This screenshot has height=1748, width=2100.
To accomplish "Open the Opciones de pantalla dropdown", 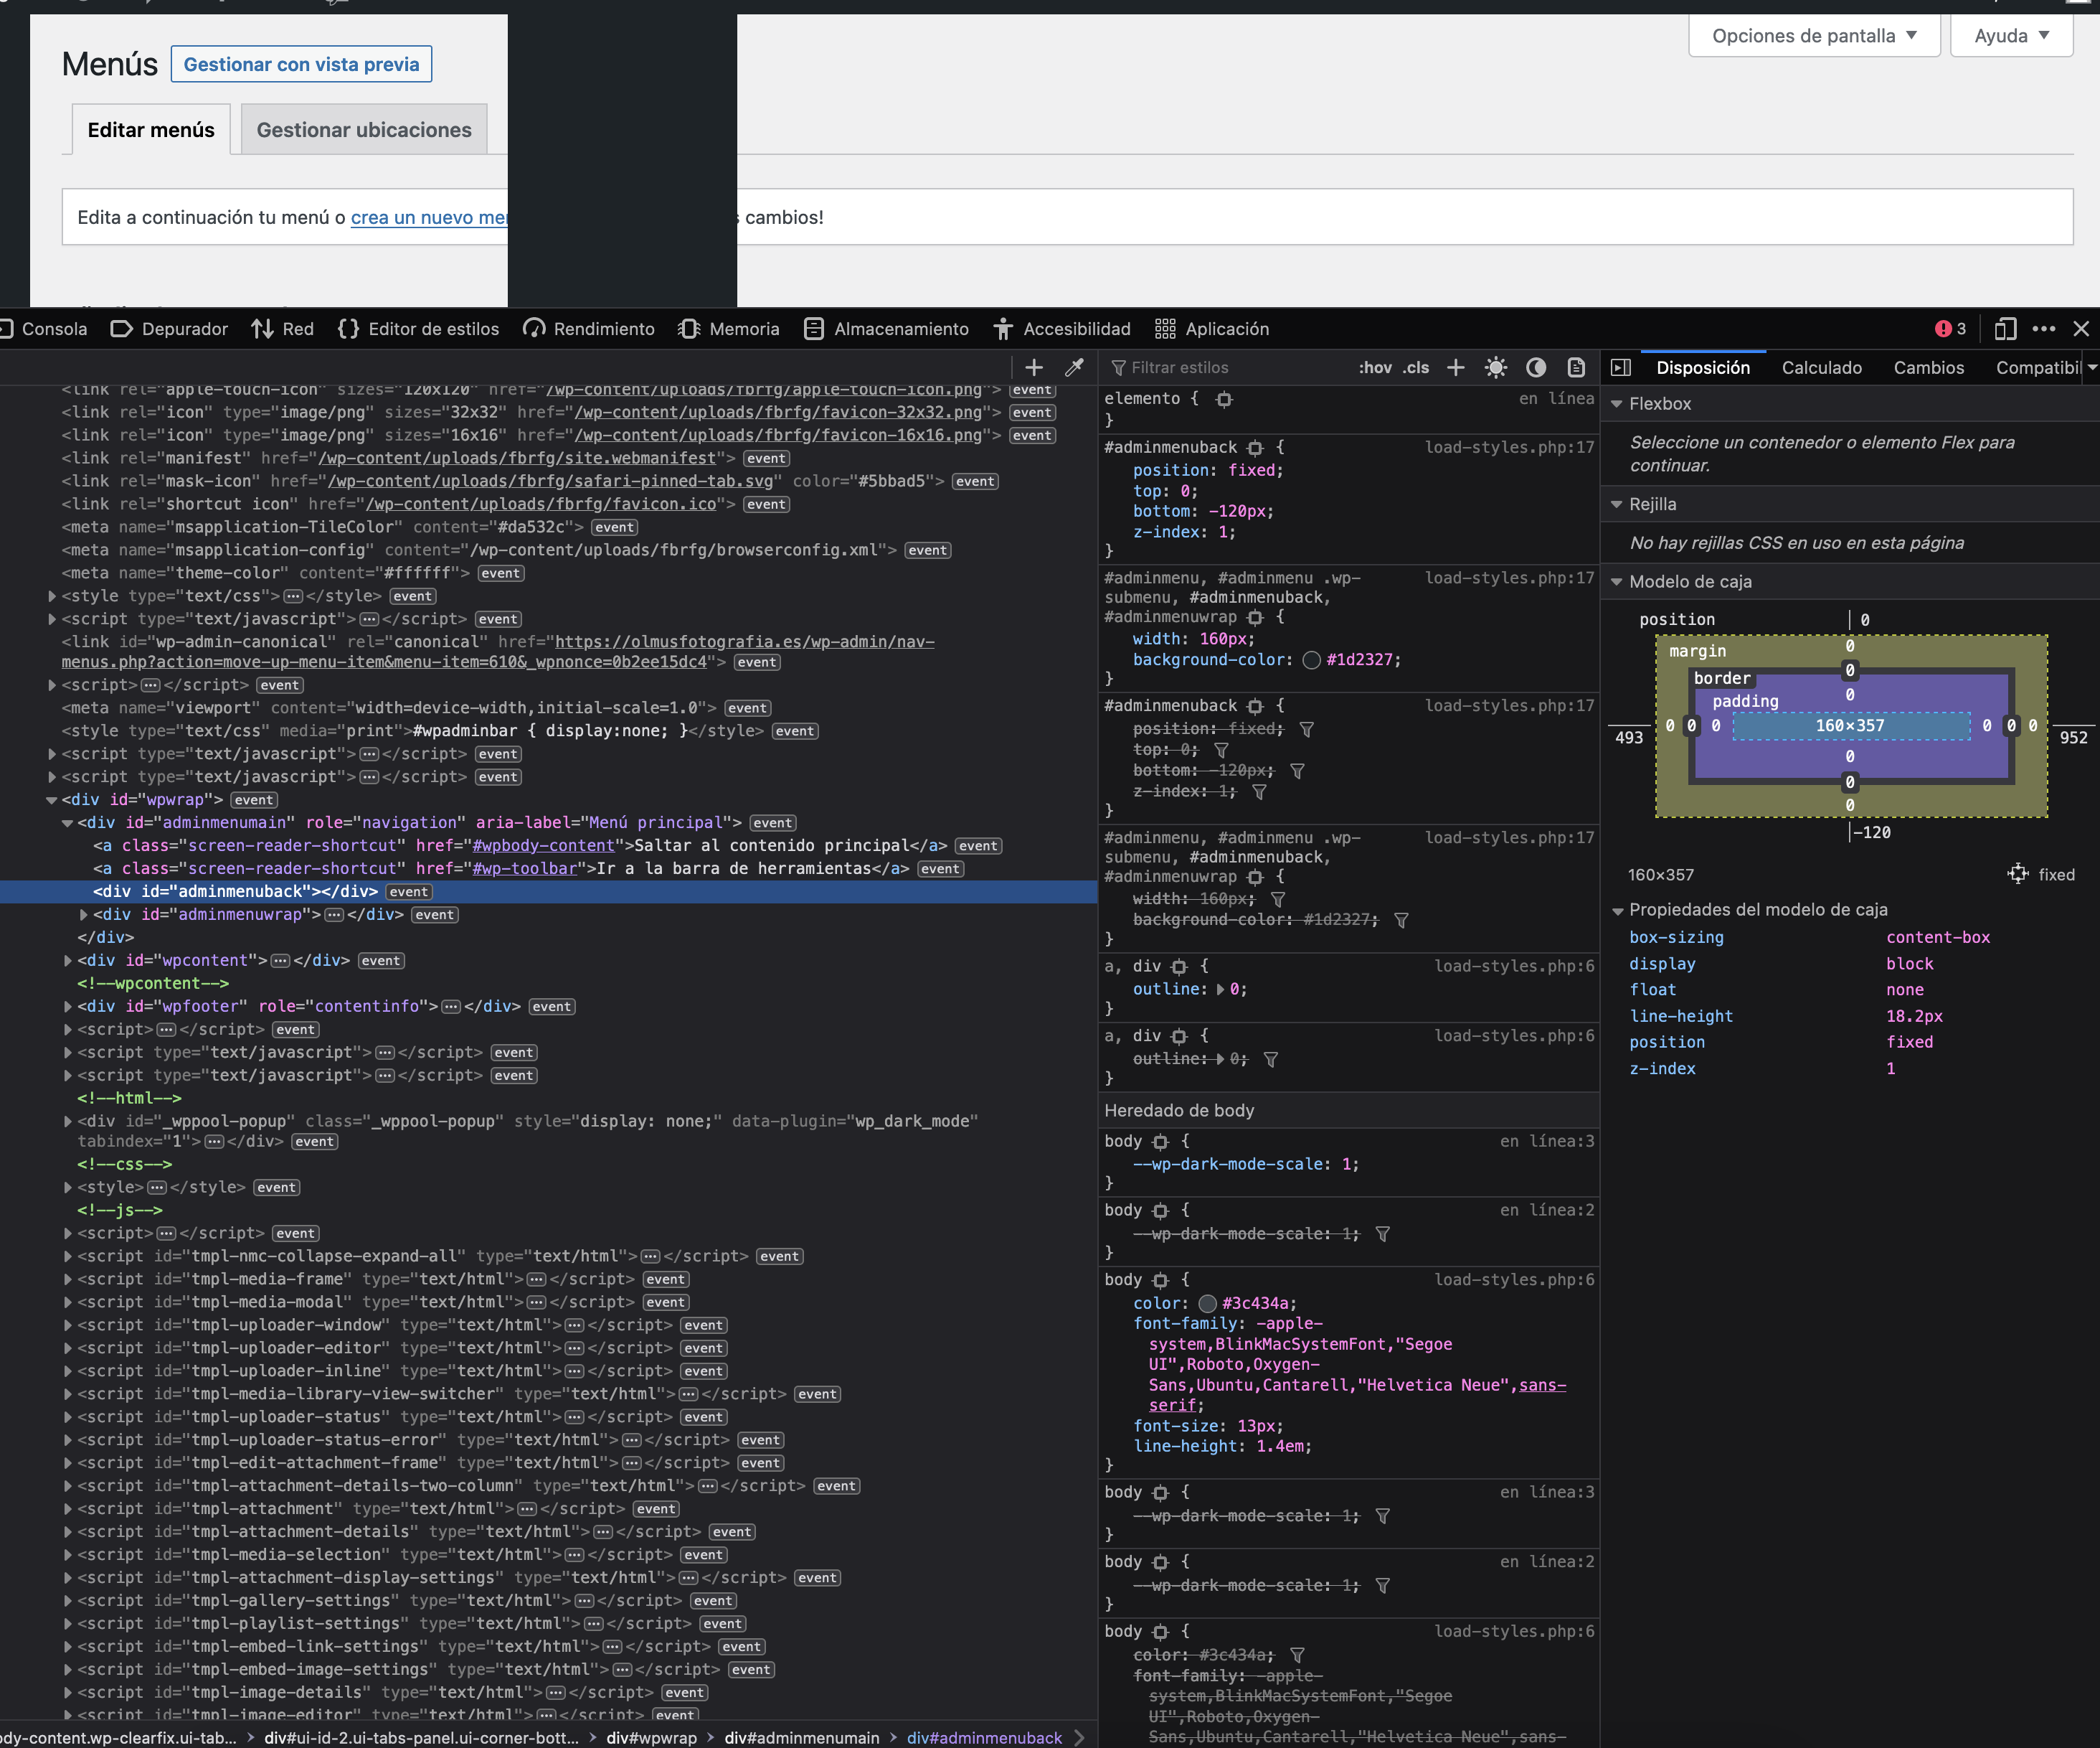I will click(1814, 36).
